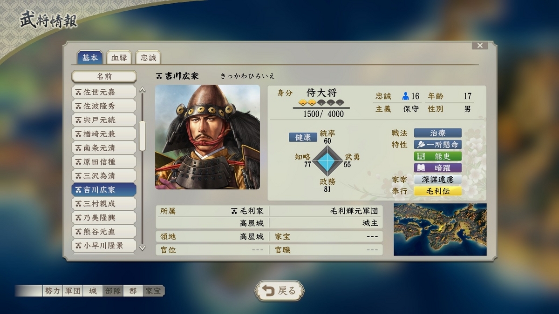Select 小早川隆景 in the officer list
This screenshot has width=559, height=314.
(x=104, y=246)
